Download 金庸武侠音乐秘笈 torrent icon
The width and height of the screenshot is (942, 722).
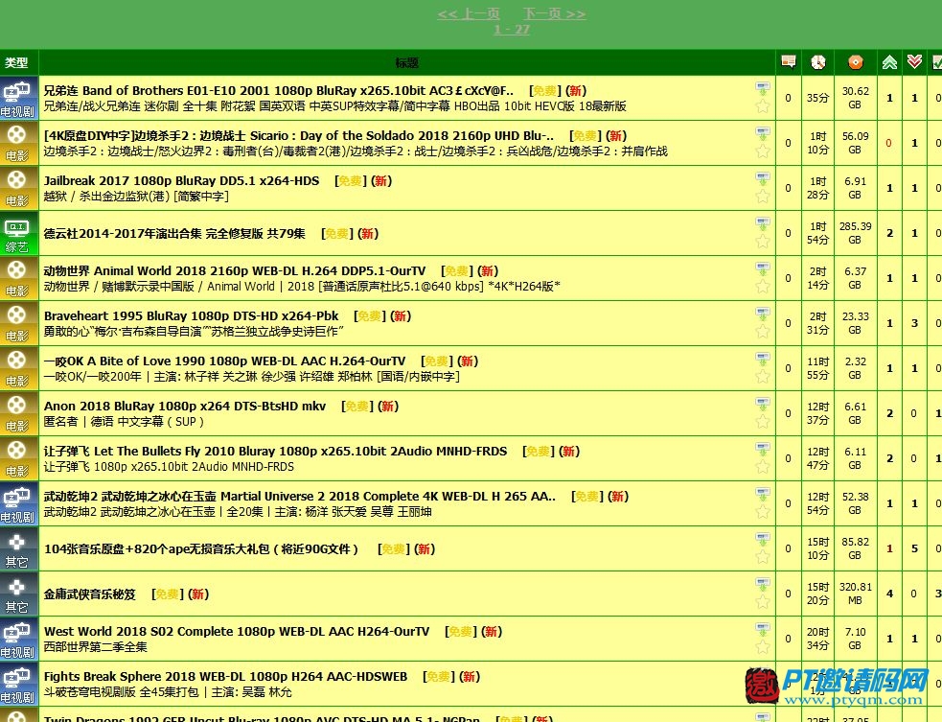click(x=763, y=584)
